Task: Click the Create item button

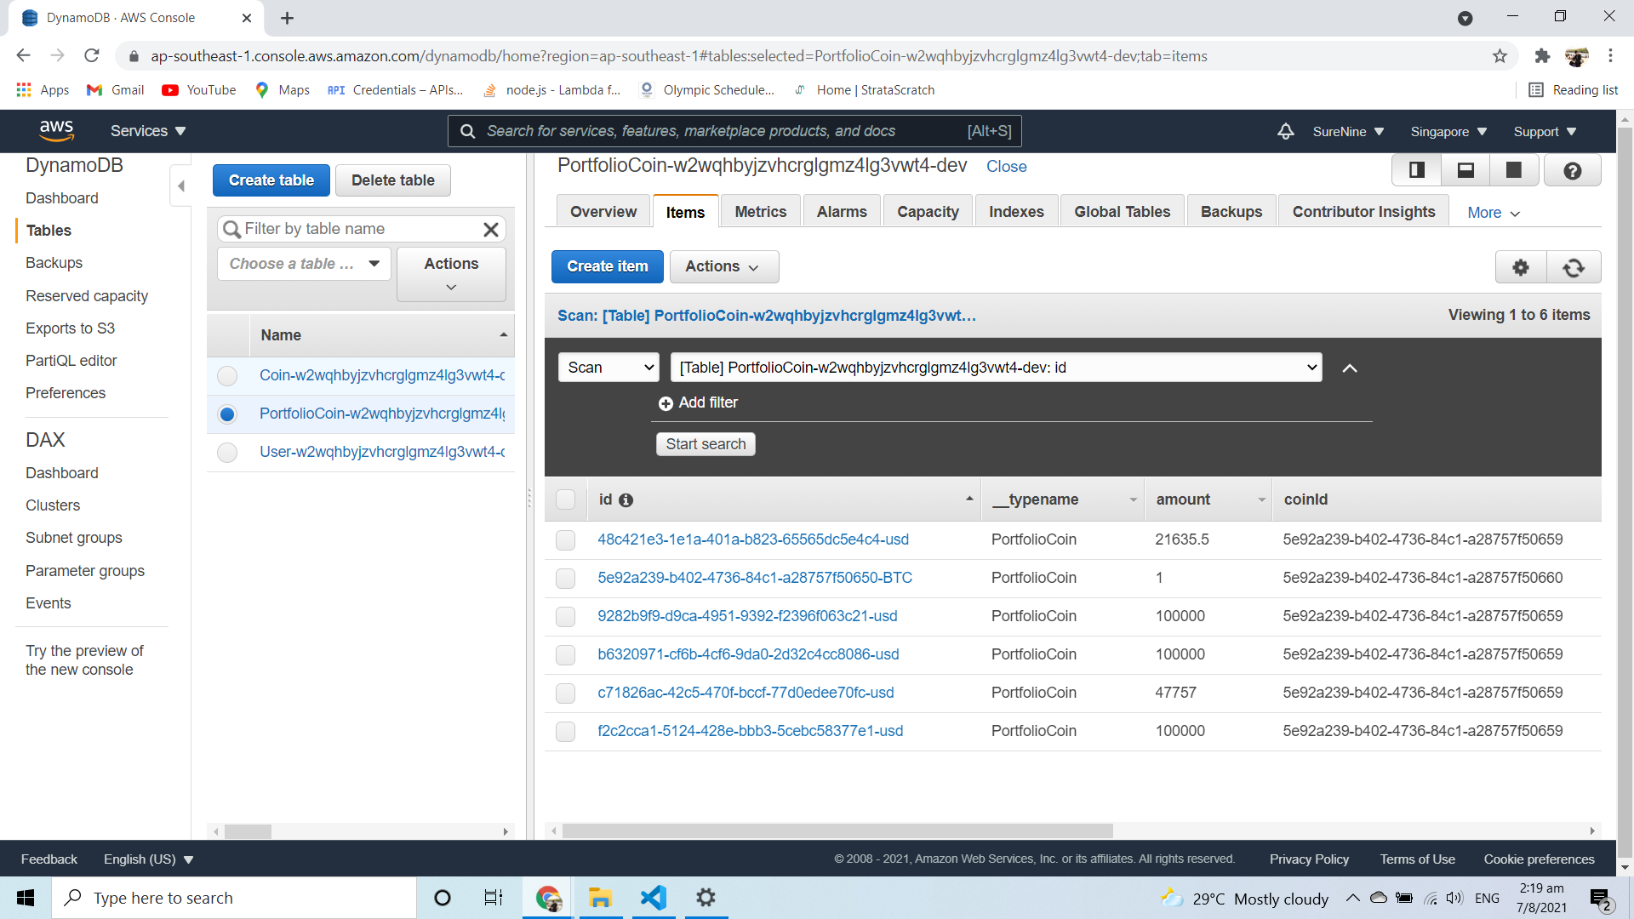Action: (607, 266)
